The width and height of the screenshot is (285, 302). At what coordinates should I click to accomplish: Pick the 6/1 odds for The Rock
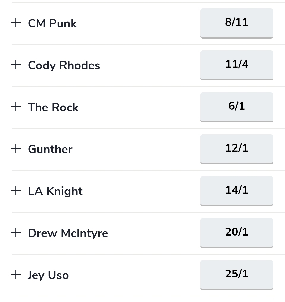click(236, 107)
